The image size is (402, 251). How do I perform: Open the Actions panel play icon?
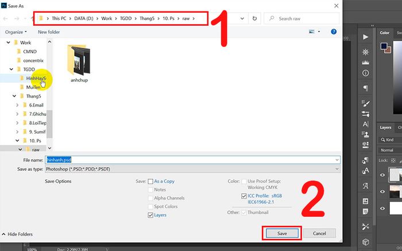(365, 37)
